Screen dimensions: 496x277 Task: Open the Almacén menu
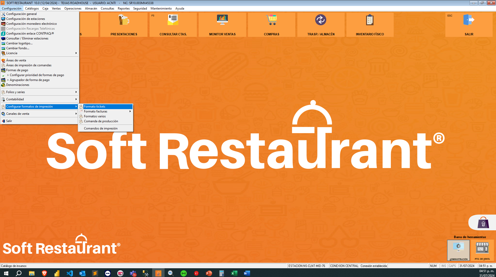[x=91, y=9]
